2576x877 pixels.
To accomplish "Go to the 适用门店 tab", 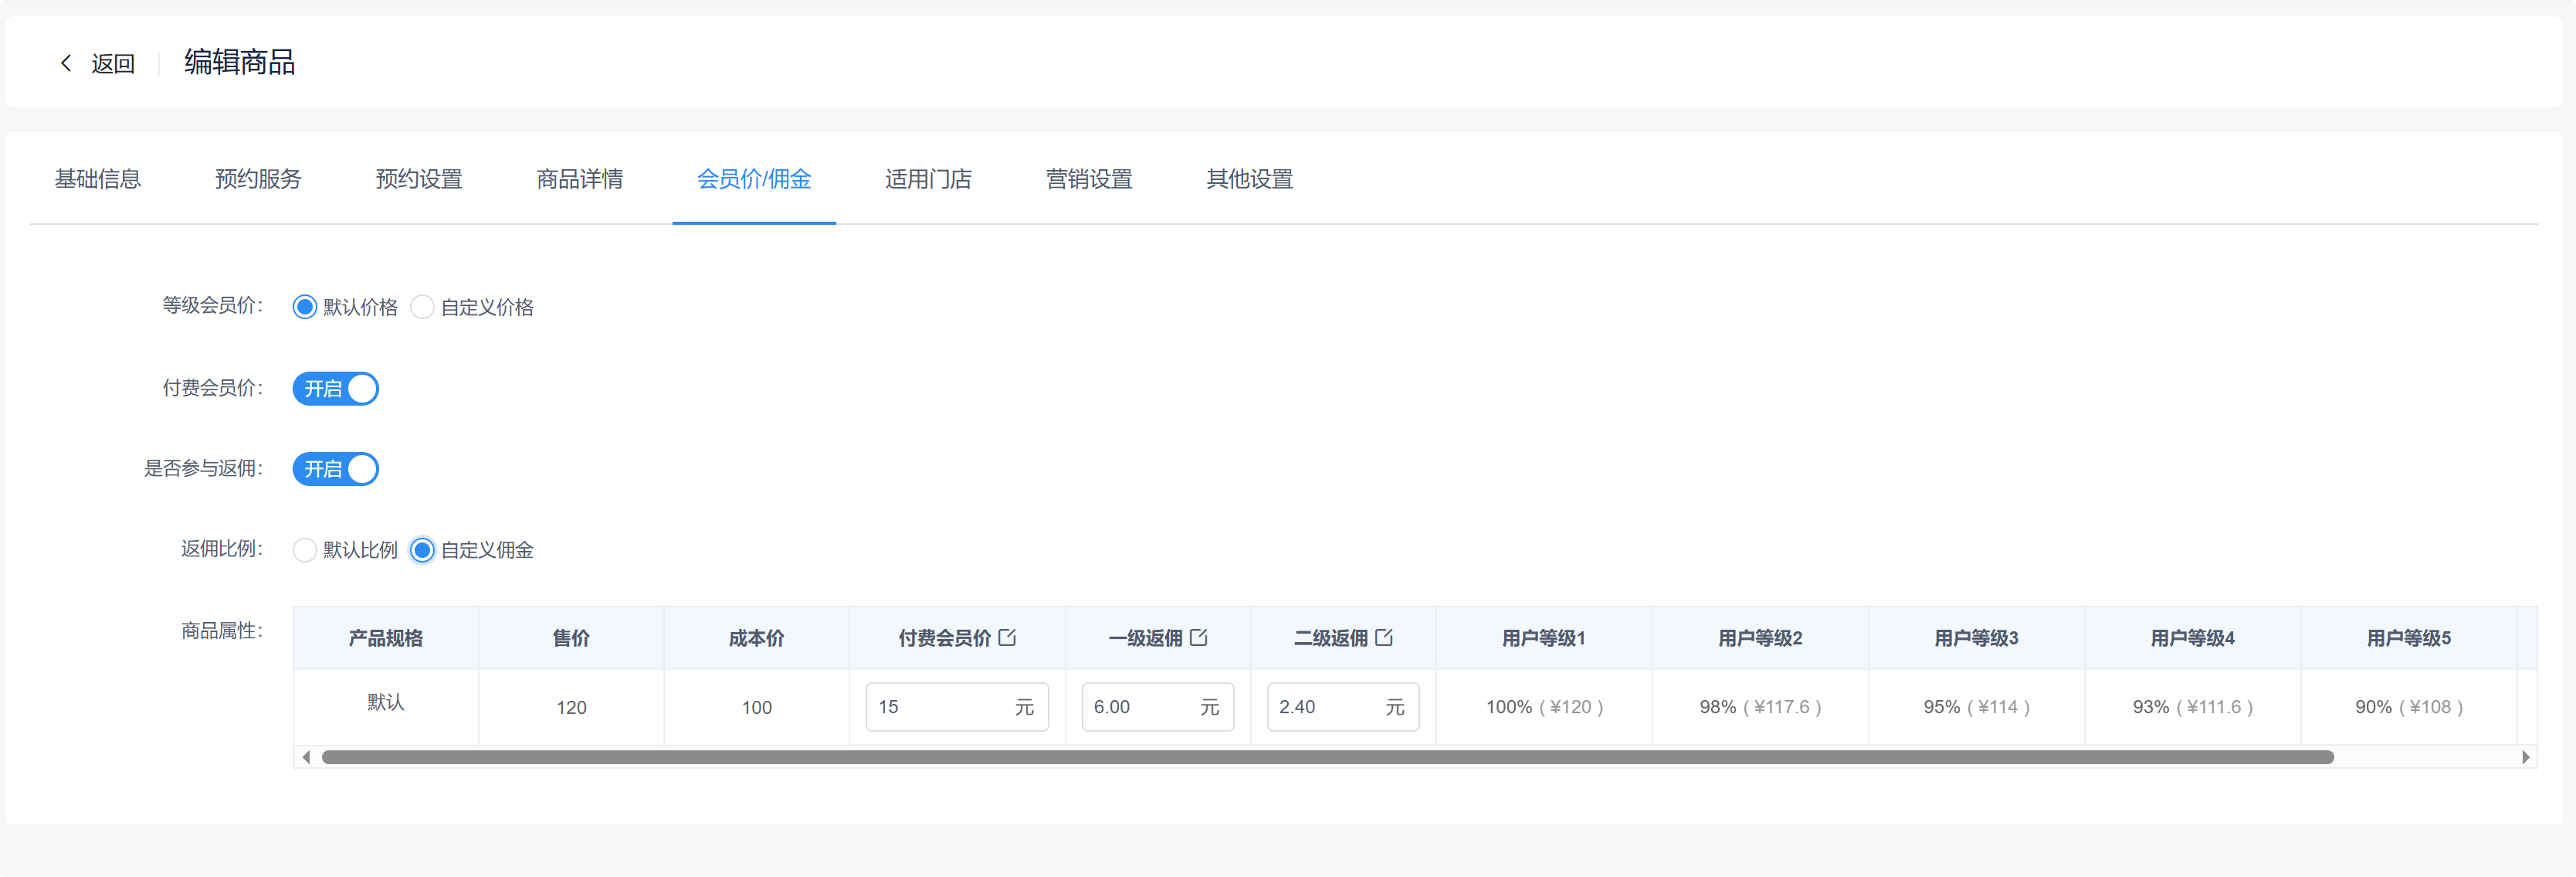I will point(927,179).
